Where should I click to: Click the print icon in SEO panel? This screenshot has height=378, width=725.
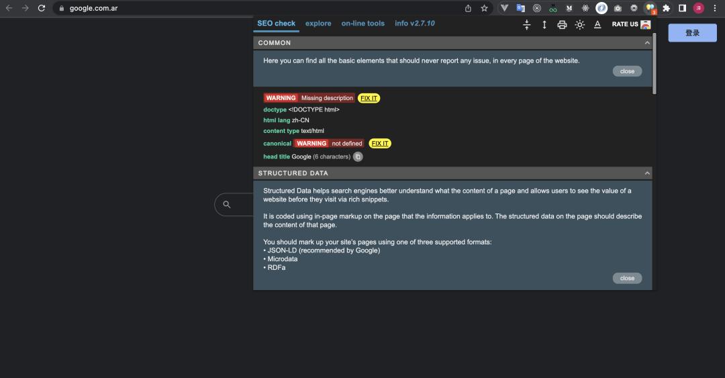562,25
